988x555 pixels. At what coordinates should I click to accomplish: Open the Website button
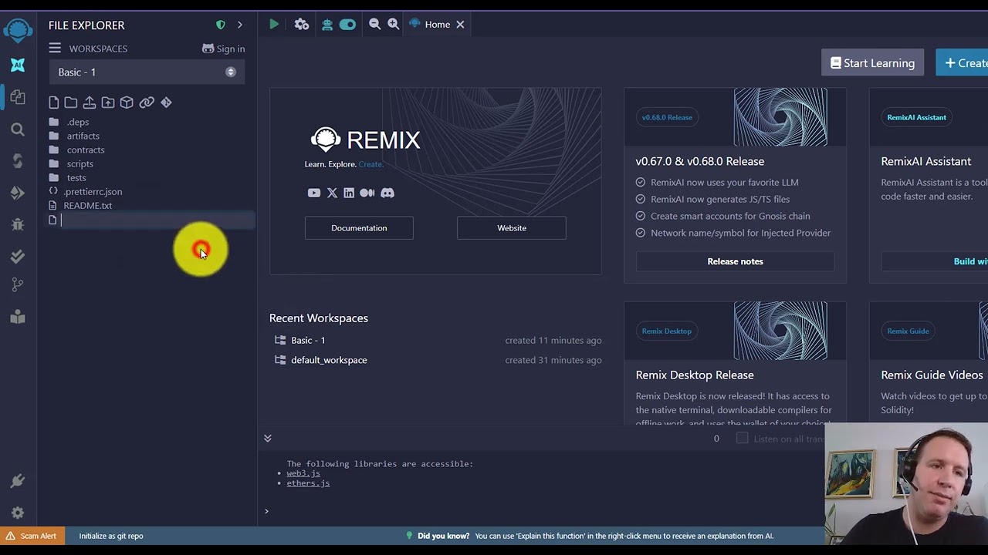coord(512,228)
